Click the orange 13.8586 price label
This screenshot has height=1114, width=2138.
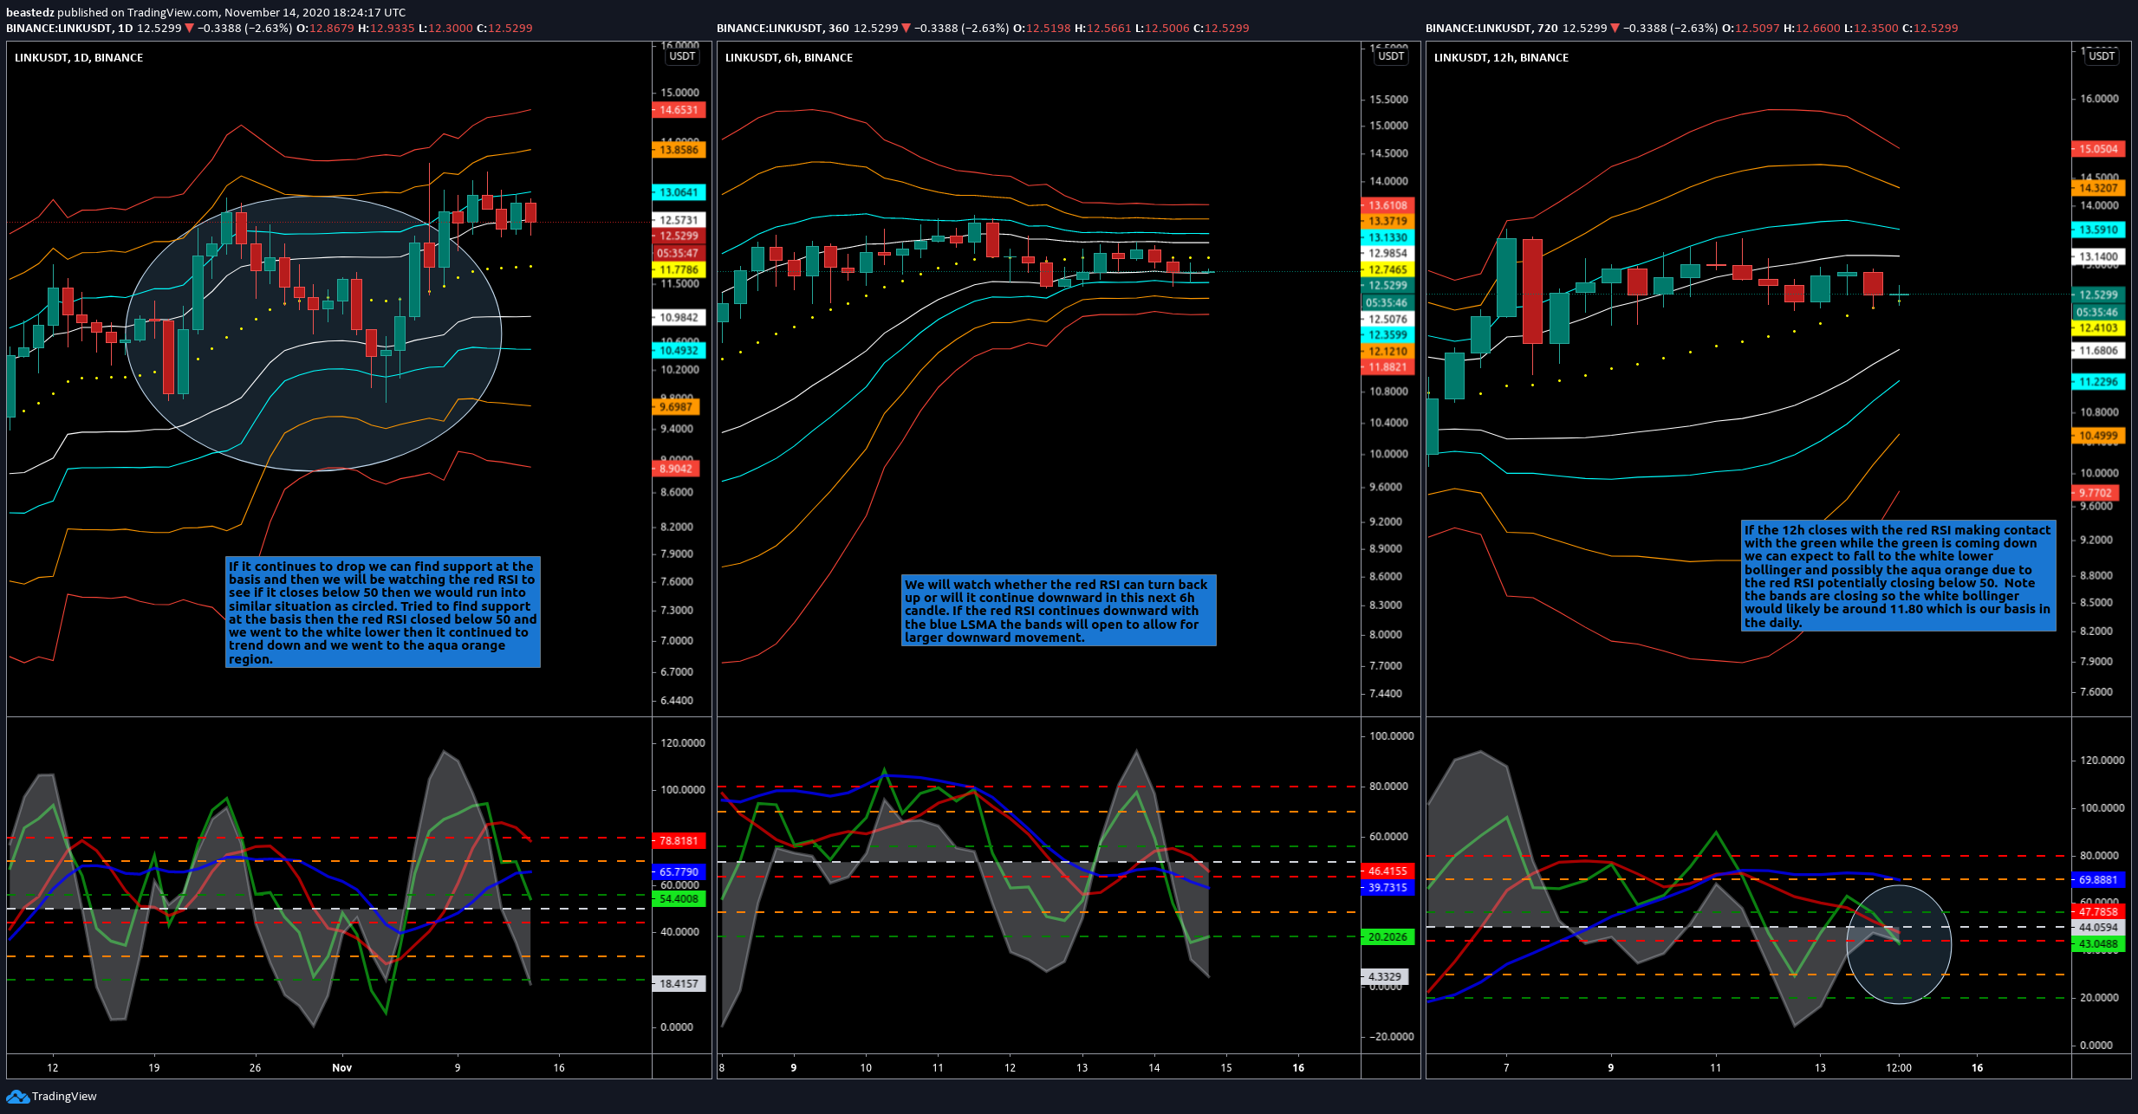[x=679, y=150]
